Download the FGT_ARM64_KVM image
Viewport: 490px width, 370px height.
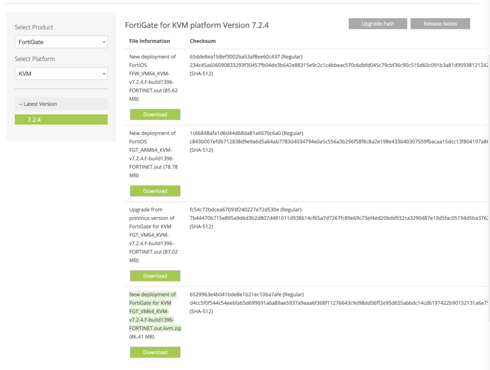coord(155,191)
